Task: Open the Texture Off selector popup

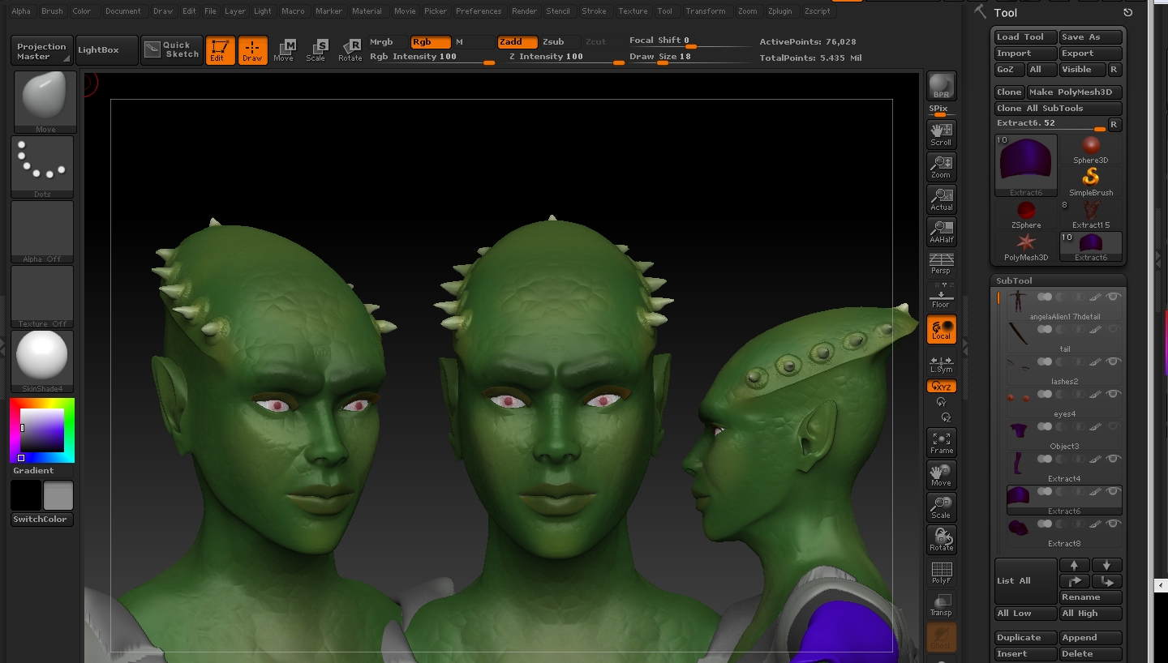Action: tap(42, 297)
